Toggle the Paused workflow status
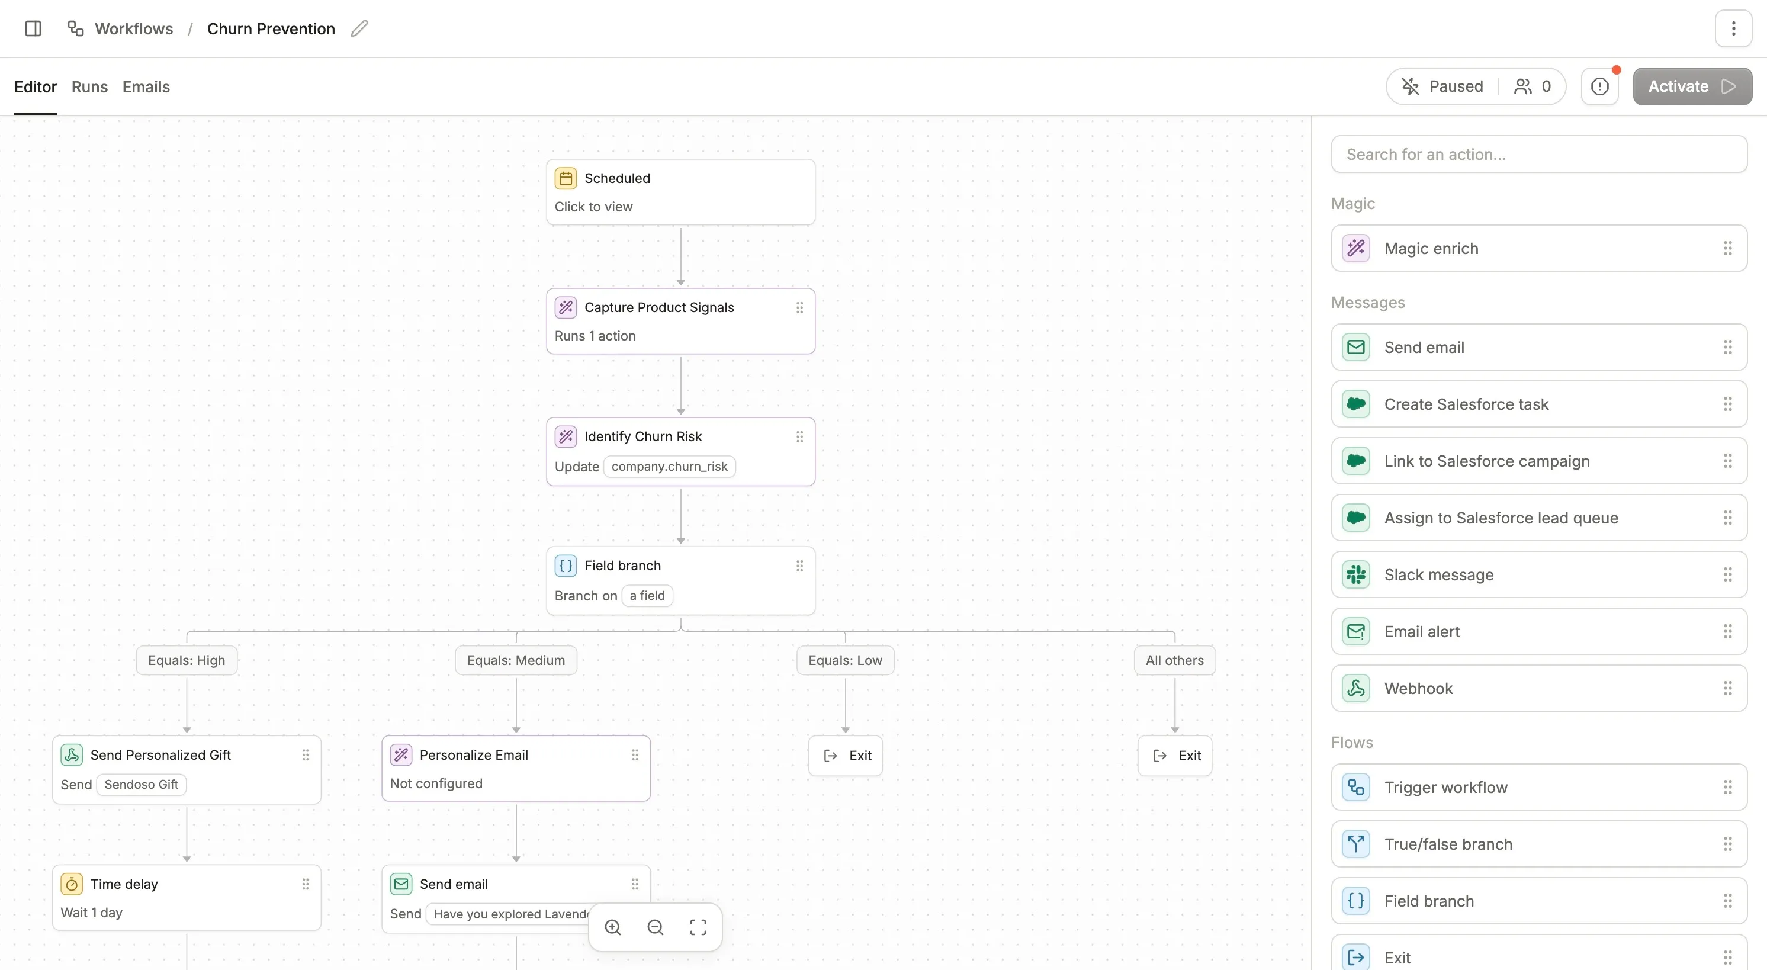The height and width of the screenshot is (970, 1767). [x=1442, y=86]
